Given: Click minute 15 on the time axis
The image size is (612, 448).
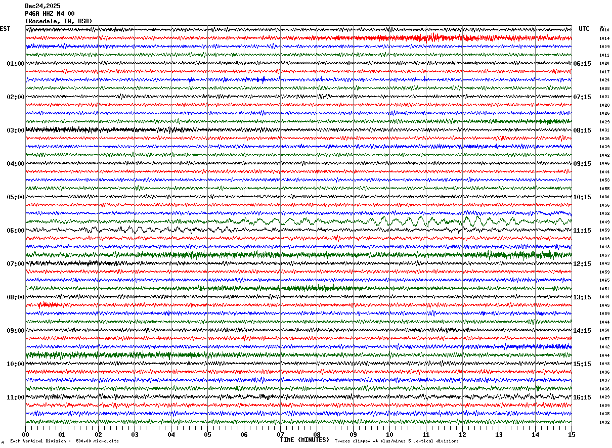Looking at the screenshot, I should click(x=572, y=434).
